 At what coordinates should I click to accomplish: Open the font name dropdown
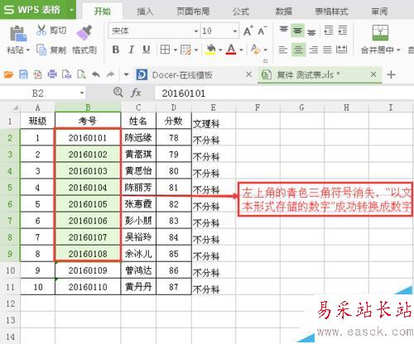[196, 31]
